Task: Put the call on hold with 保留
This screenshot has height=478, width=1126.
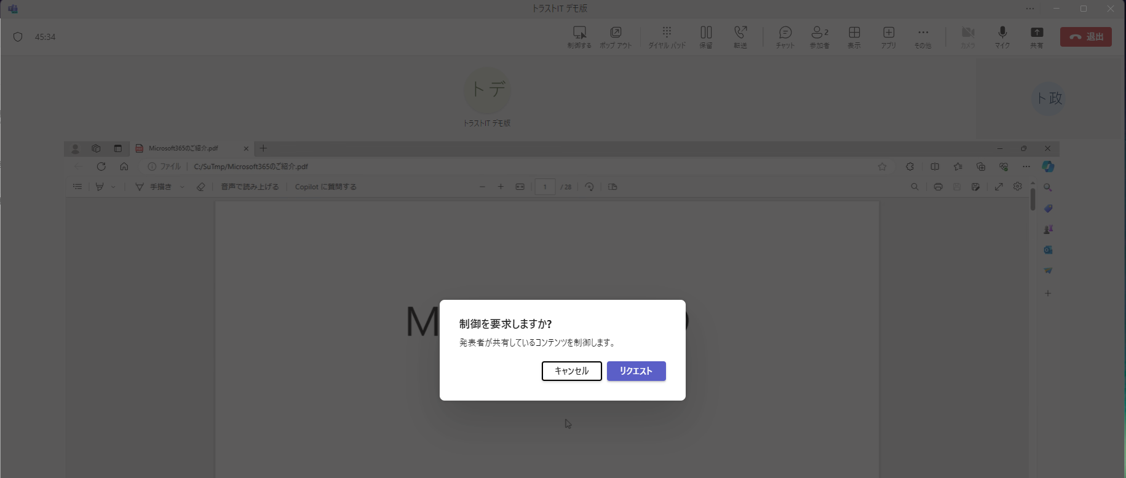Action: [x=706, y=36]
